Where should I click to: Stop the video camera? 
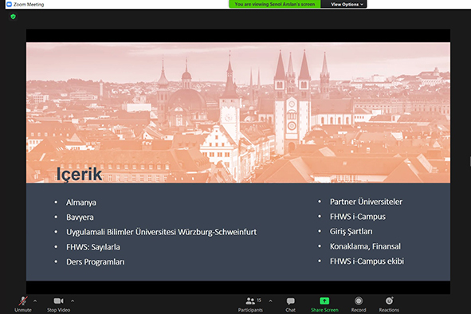(x=58, y=304)
